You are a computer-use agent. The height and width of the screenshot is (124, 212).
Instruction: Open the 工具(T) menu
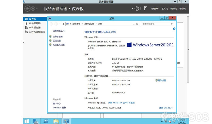tap(165, 9)
